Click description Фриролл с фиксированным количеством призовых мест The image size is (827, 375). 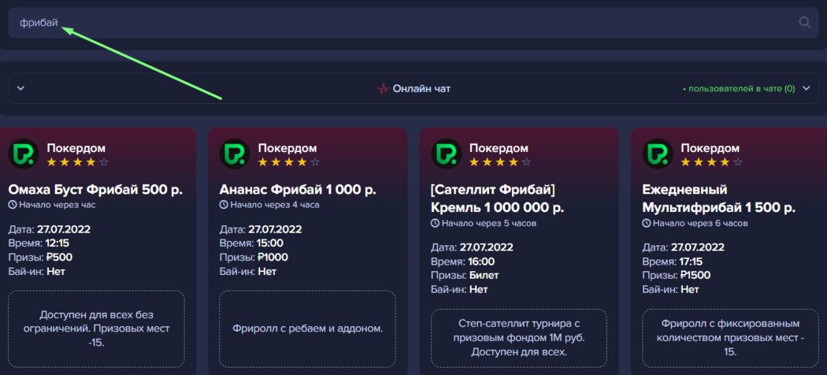point(730,337)
